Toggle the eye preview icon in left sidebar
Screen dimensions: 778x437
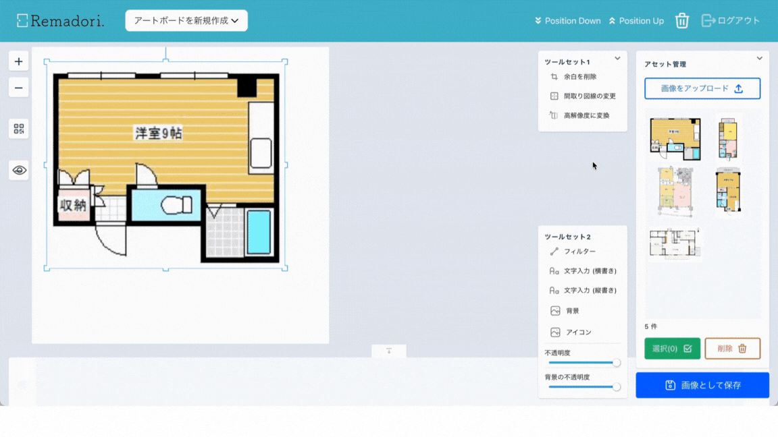[18, 170]
